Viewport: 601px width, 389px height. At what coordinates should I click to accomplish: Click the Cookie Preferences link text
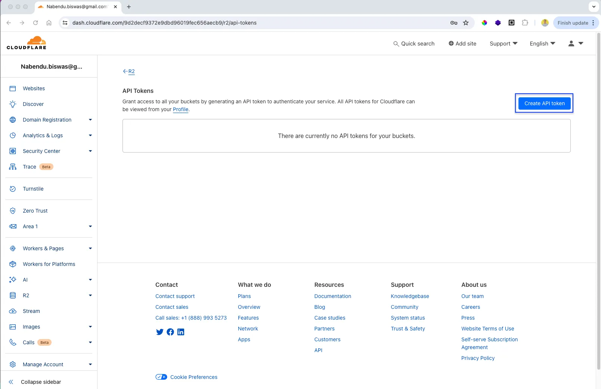pyautogui.click(x=194, y=377)
